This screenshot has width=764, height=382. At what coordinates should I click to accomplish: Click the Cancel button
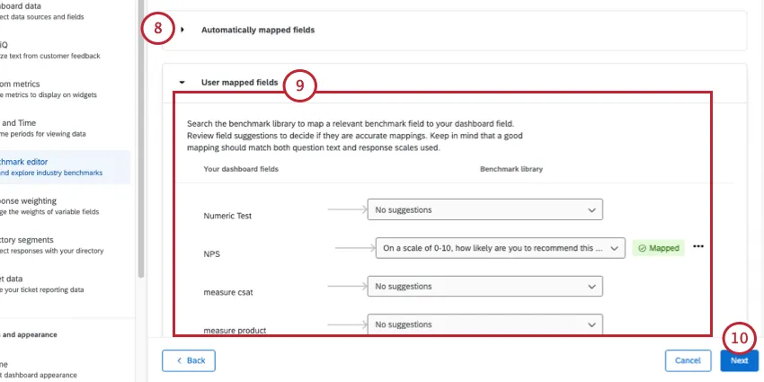click(x=688, y=360)
